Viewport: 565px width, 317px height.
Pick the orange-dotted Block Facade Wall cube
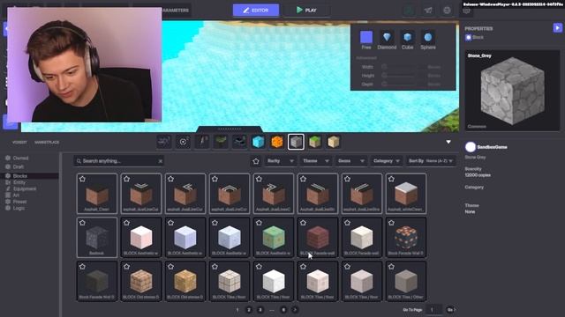pos(406,237)
